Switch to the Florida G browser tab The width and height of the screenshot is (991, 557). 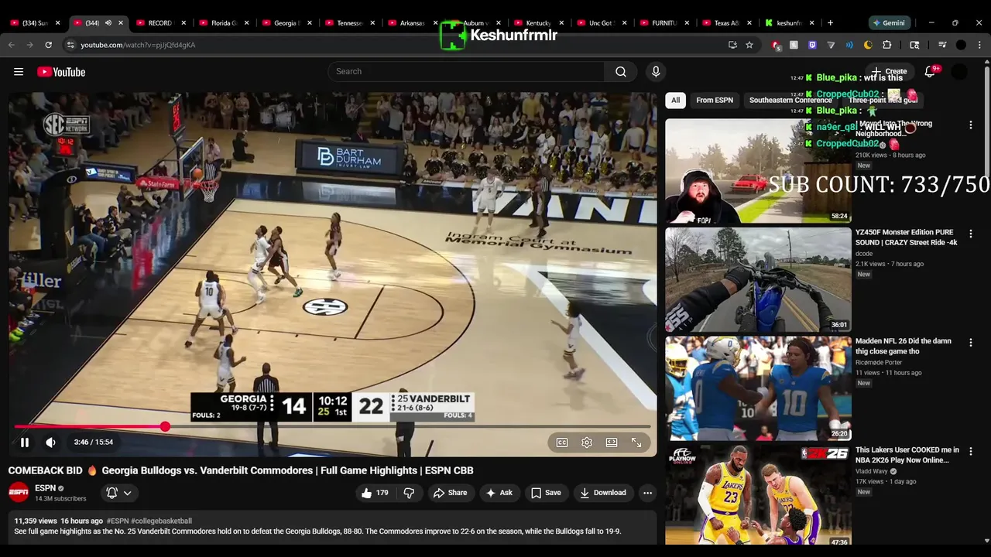[223, 23]
